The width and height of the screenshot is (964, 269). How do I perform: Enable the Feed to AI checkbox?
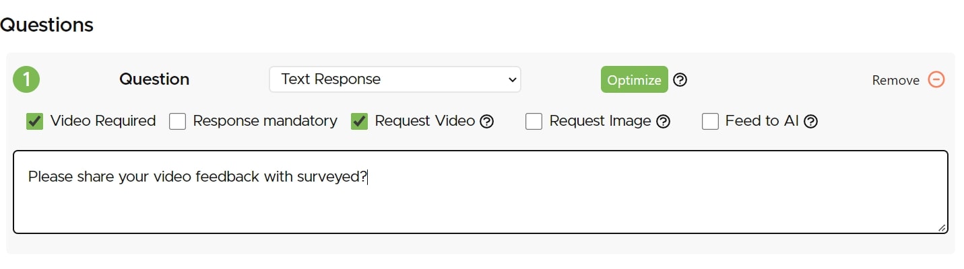710,122
